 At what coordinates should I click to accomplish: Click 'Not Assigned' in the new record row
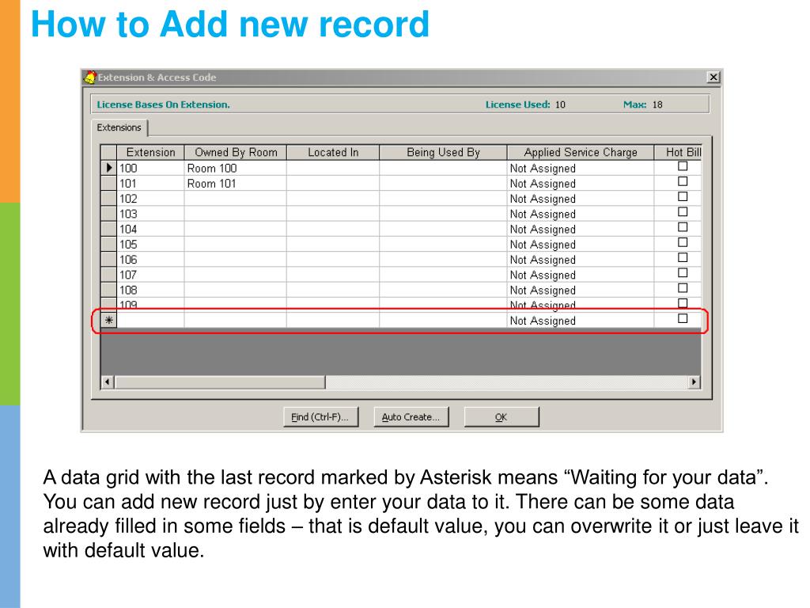[581, 321]
